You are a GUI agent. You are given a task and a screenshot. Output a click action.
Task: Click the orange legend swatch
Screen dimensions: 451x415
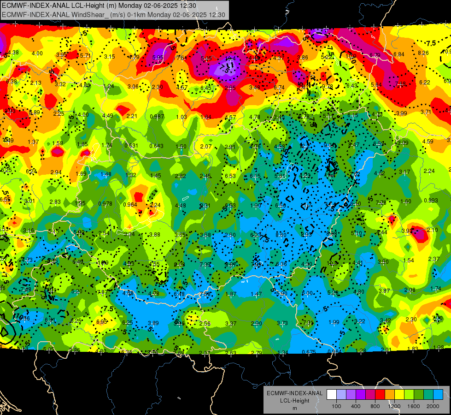click(390, 395)
